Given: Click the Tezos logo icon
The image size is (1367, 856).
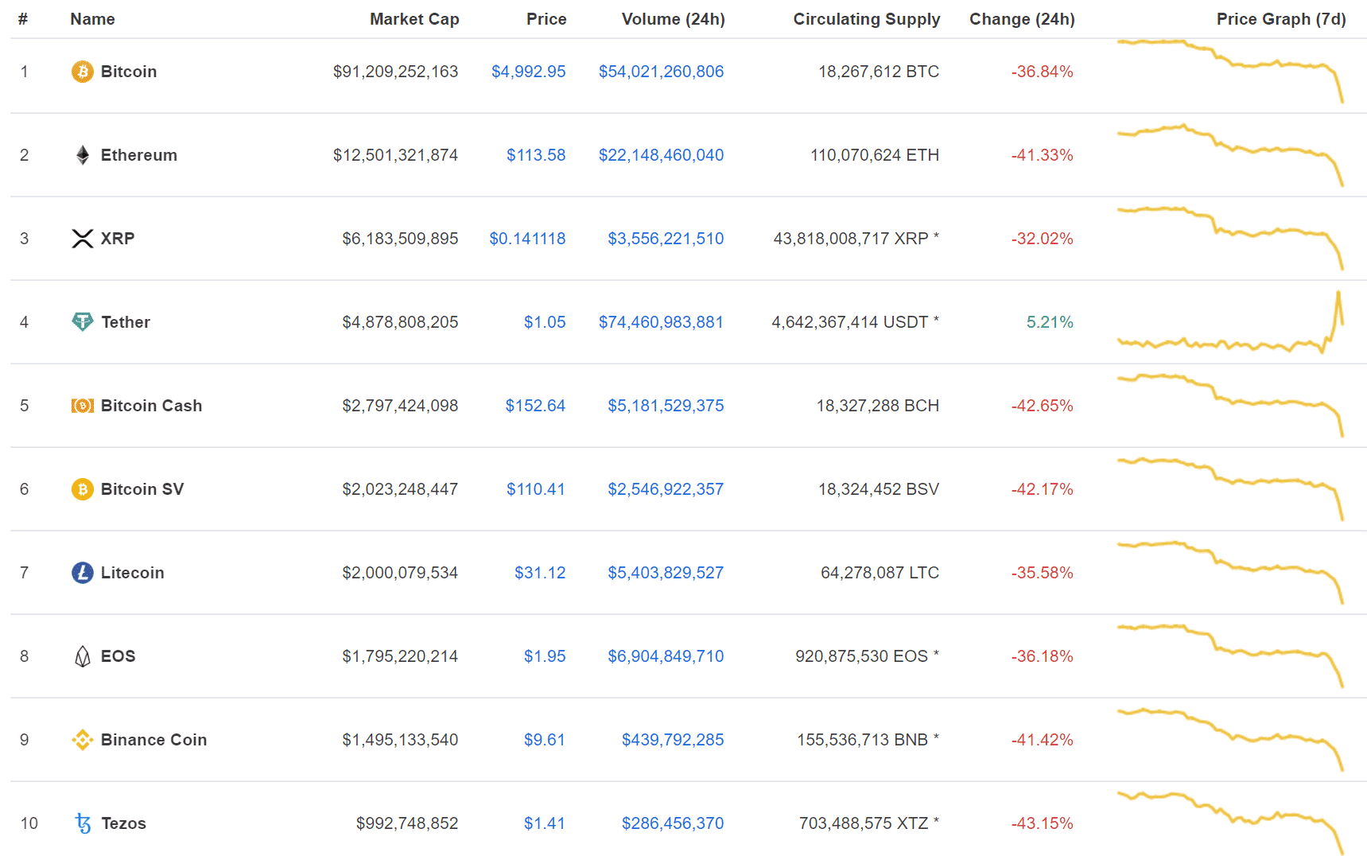Looking at the screenshot, I should click(x=83, y=823).
